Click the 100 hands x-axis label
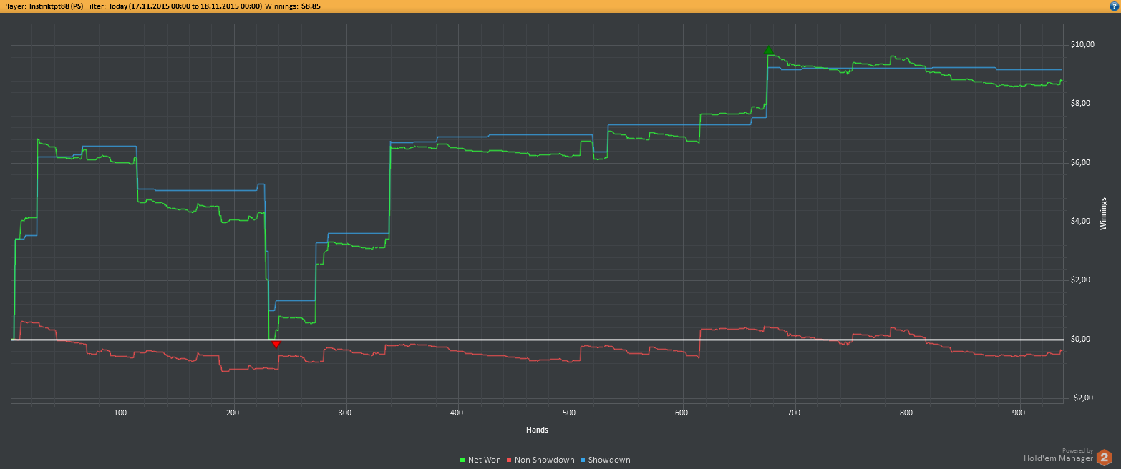This screenshot has width=1121, height=469. [120, 413]
